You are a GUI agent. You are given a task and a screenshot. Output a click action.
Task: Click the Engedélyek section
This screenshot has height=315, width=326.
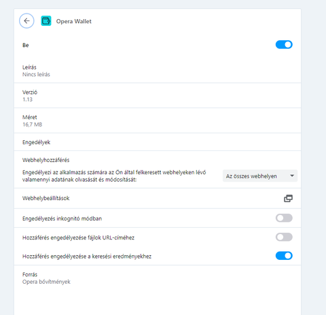click(x=158, y=142)
